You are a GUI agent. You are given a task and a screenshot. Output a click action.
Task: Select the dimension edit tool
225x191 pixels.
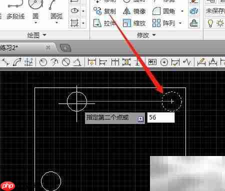(x=201, y=62)
